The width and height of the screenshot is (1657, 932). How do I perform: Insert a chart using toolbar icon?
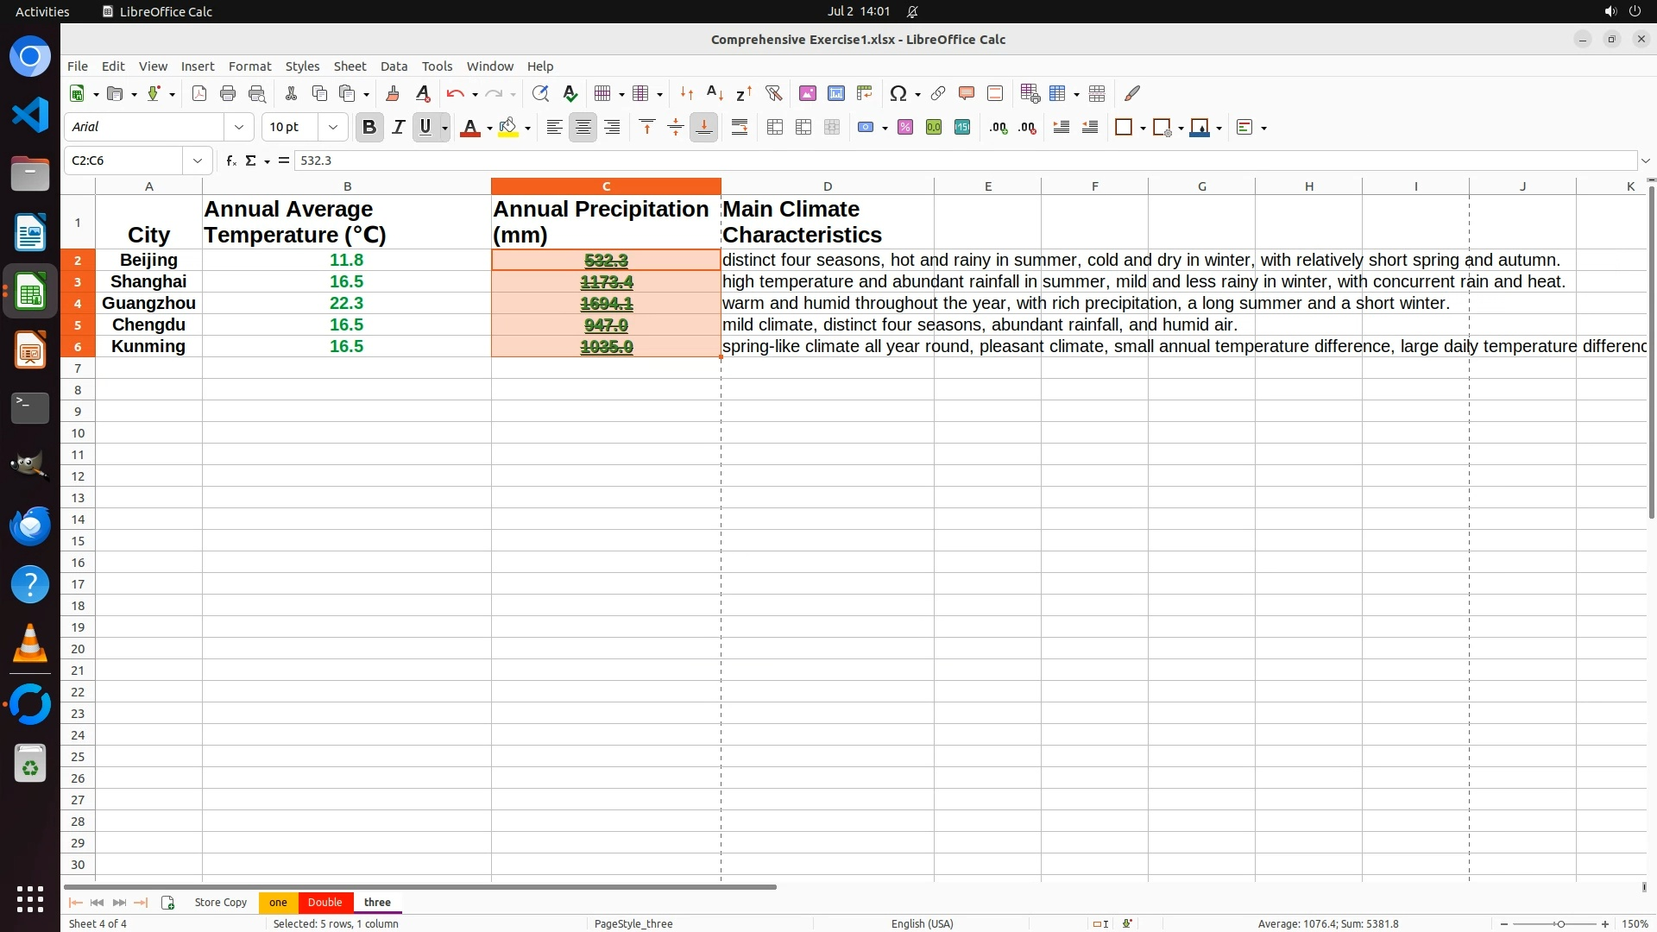click(x=835, y=93)
